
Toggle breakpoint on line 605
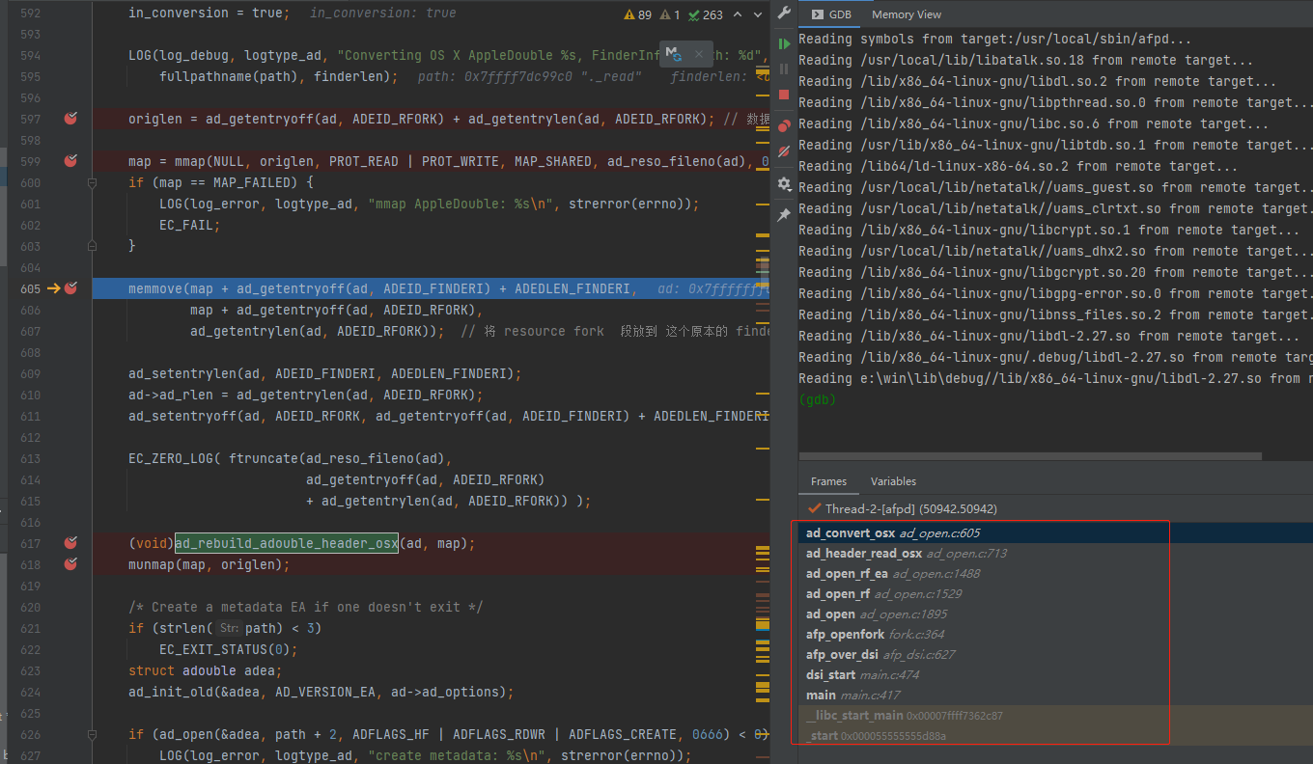coord(70,288)
